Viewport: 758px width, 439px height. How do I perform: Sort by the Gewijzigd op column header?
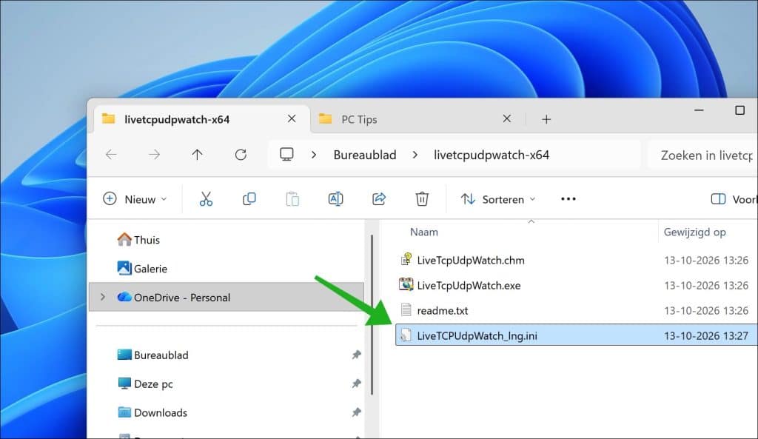(694, 232)
